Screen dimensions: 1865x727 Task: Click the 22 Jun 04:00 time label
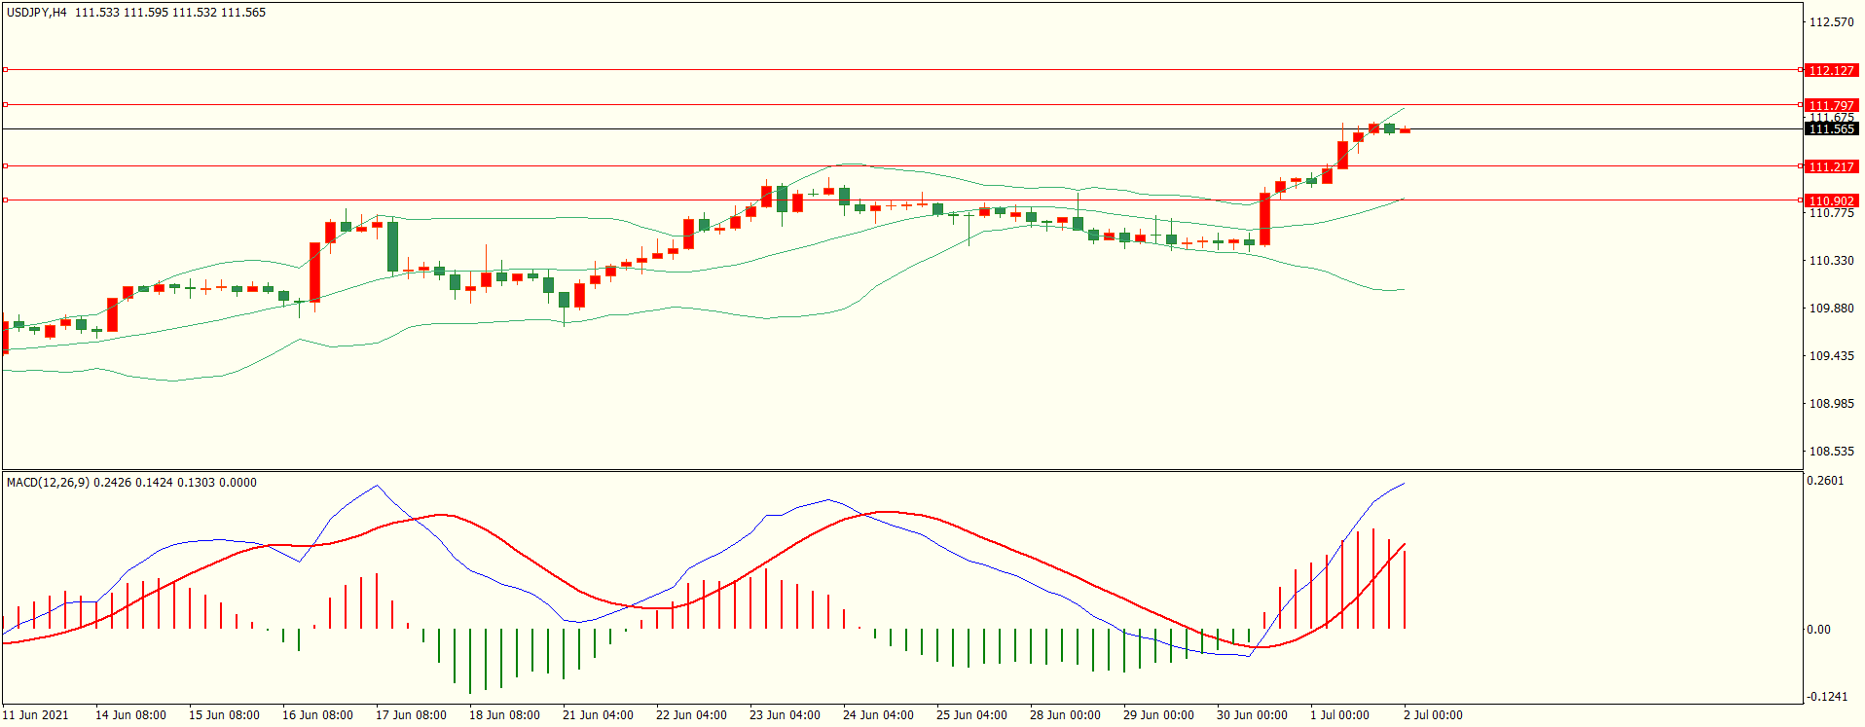[691, 715]
